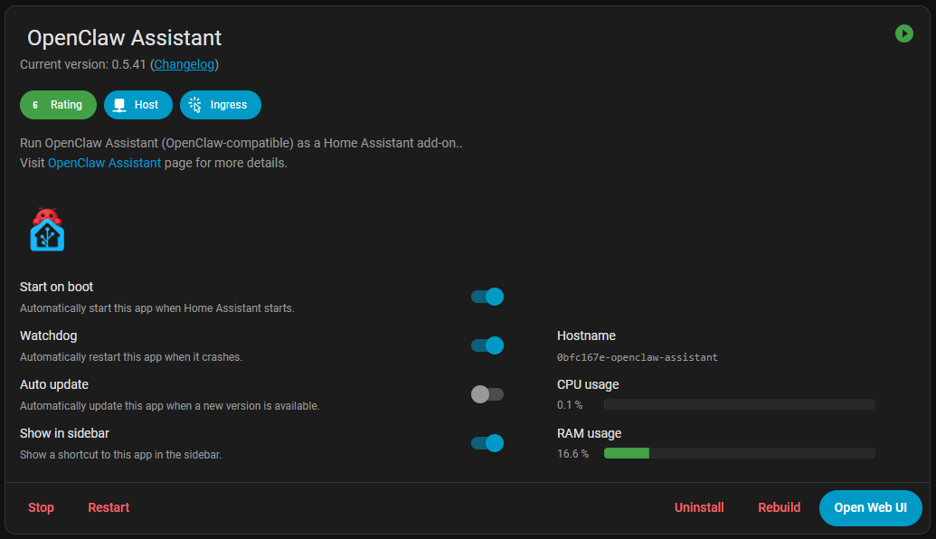Click the OpenClaw Assistant app logo

click(47, 230)
